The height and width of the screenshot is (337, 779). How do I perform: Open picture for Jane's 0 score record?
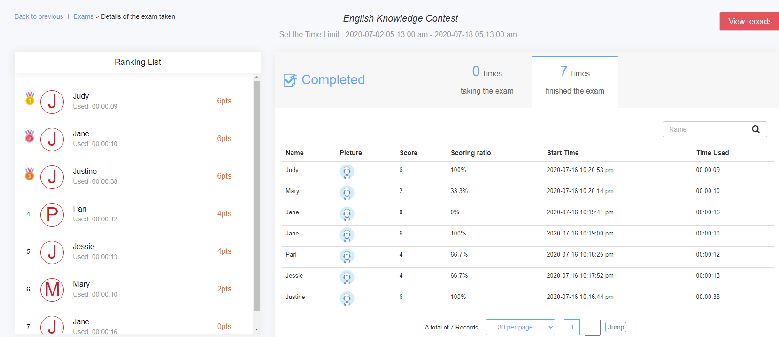pyautogui.click(x=347, y=214)
